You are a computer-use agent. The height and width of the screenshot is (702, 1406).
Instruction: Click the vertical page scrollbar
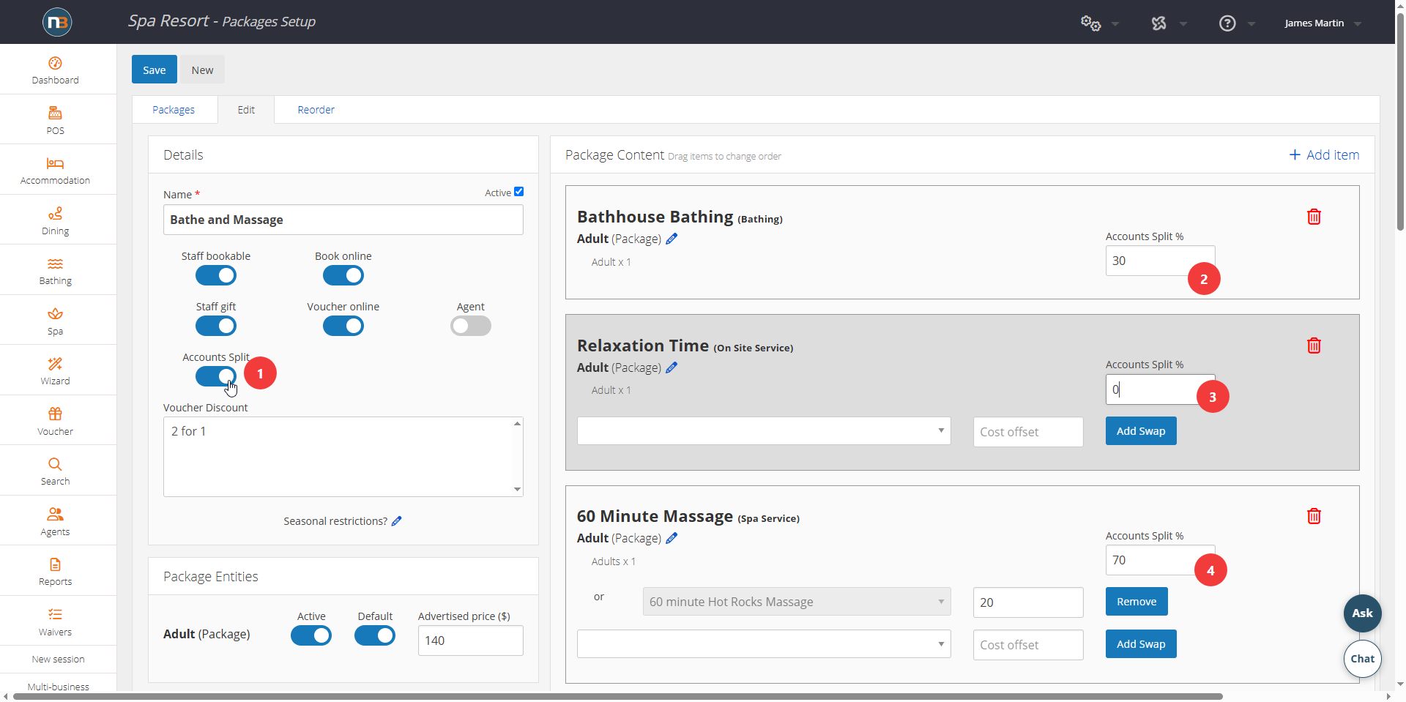pyautogui.click(x=1400, y=121)
